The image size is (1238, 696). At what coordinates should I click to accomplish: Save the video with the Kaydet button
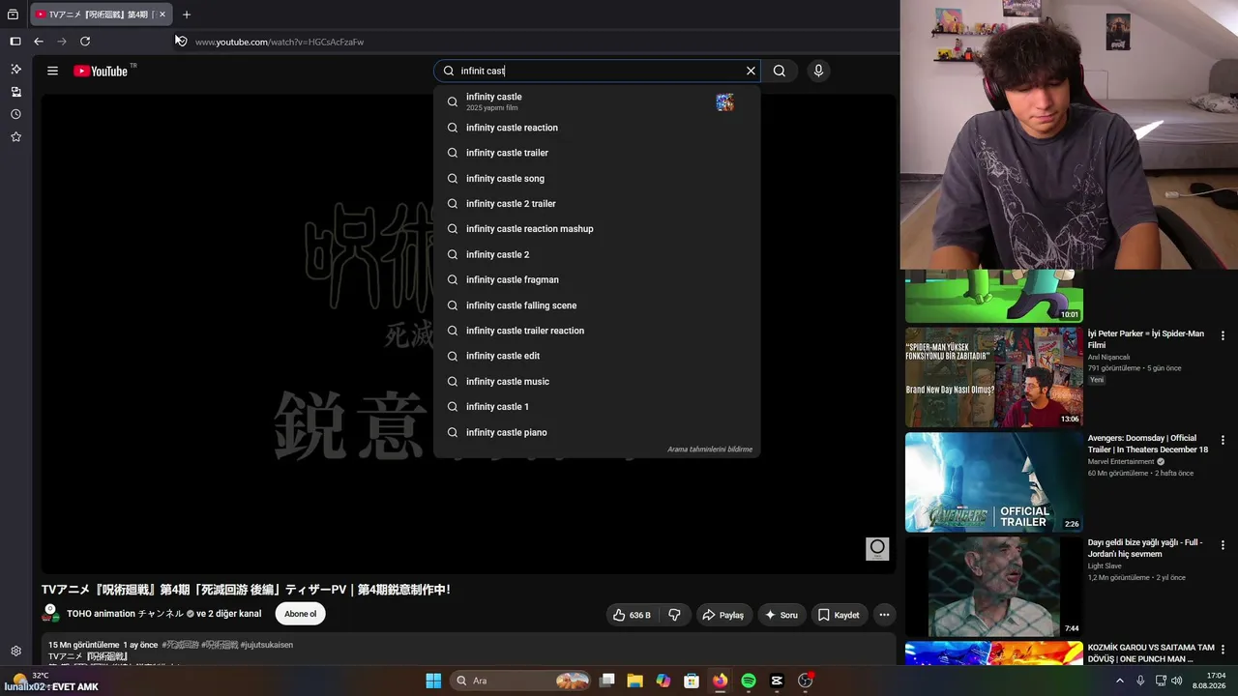[x=839, y=615]
